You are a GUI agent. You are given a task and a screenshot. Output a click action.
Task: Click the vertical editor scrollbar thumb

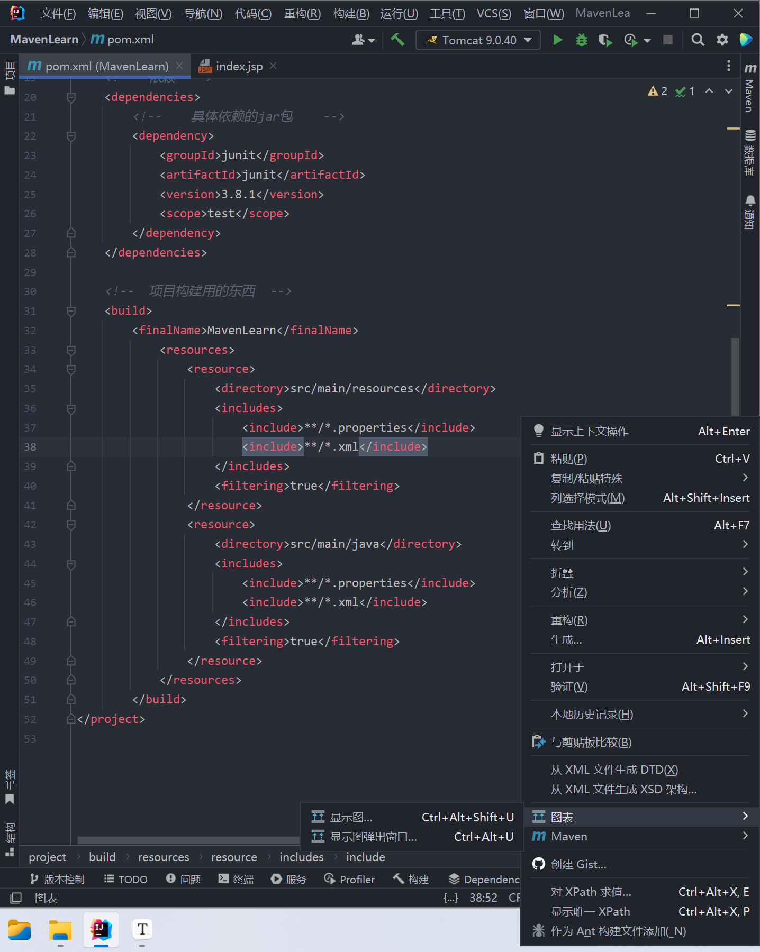point(735,376)
